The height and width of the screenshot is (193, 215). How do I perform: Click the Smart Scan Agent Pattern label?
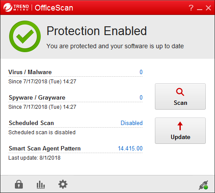[x=45, y=149]
